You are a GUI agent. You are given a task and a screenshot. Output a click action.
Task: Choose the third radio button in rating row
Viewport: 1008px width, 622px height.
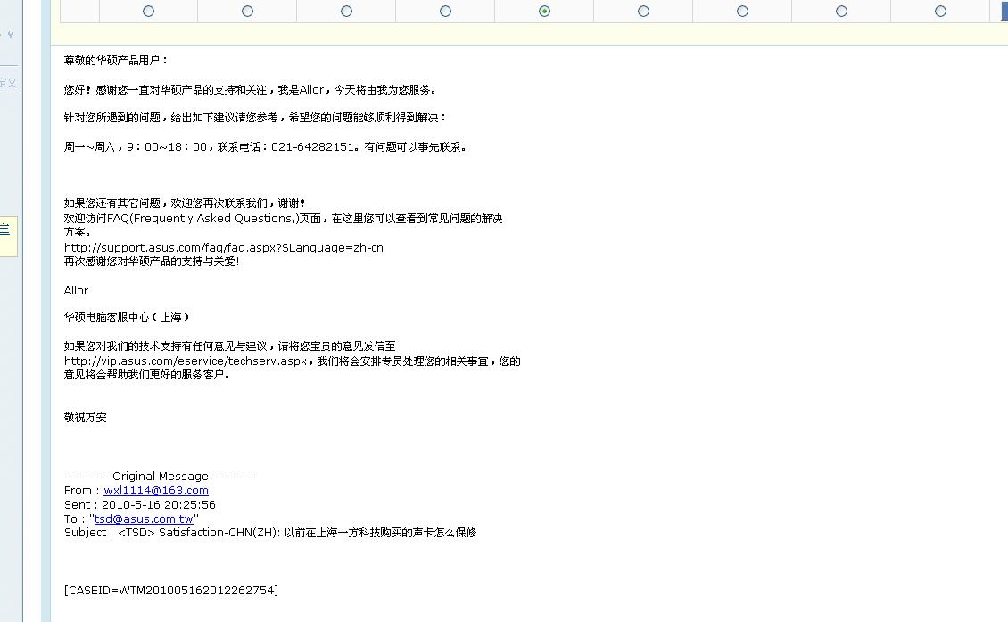(346, 11)
